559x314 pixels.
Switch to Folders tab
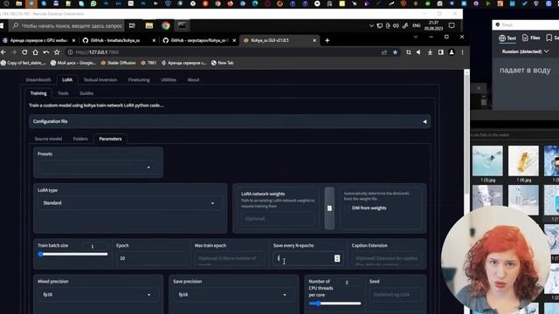click(x=80, y=139)
